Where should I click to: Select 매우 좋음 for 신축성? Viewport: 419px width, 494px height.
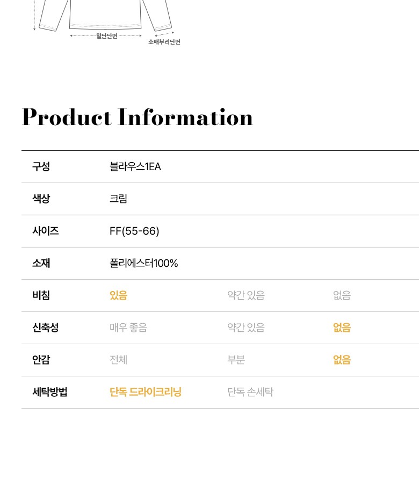(128, 328)
